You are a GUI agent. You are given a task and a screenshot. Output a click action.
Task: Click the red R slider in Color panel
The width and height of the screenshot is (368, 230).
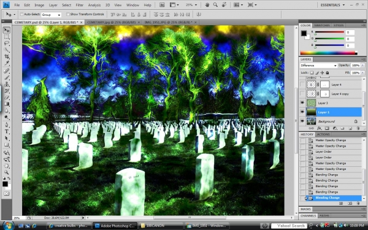(329, 32)
